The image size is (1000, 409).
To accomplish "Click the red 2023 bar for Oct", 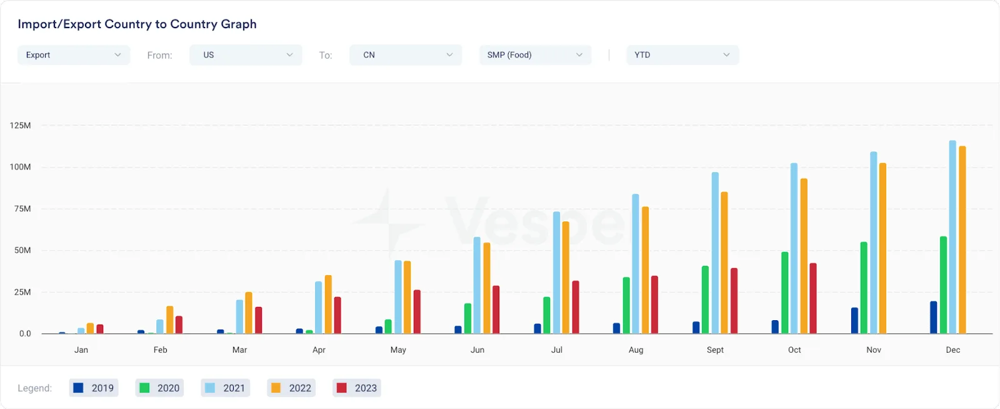I will (813, 298).
